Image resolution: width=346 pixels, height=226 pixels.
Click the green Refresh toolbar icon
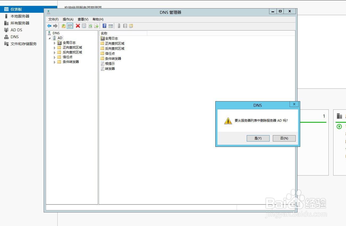tap(90, 26)
